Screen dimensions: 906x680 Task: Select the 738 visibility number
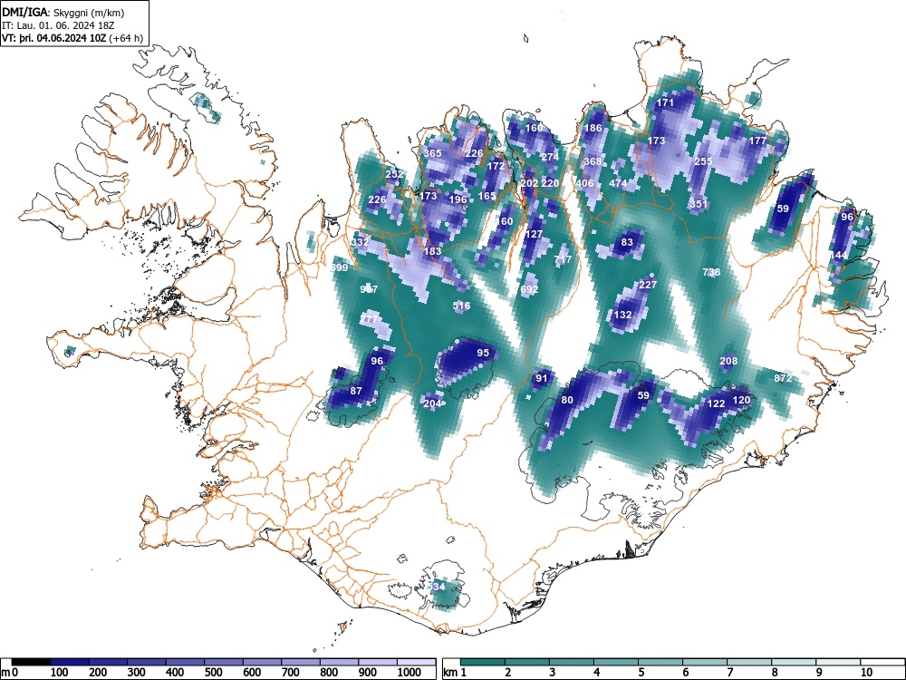(711, 272)
